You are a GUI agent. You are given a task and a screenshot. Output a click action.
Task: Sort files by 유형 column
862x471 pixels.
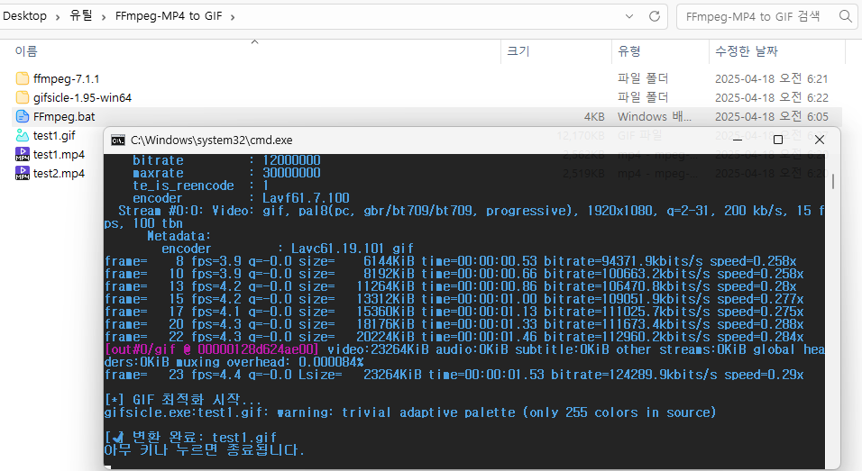click(629, 51)
